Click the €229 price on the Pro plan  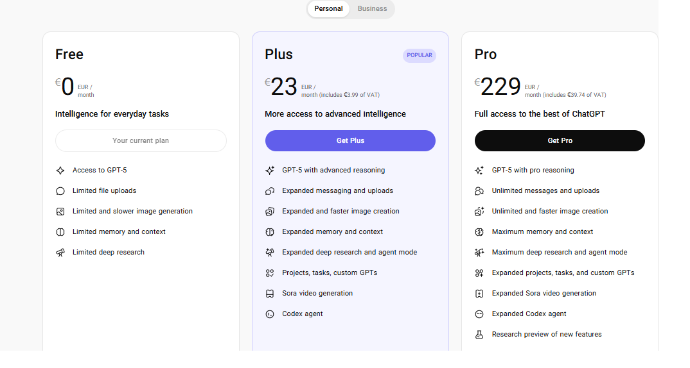click(x=498, y=86)
